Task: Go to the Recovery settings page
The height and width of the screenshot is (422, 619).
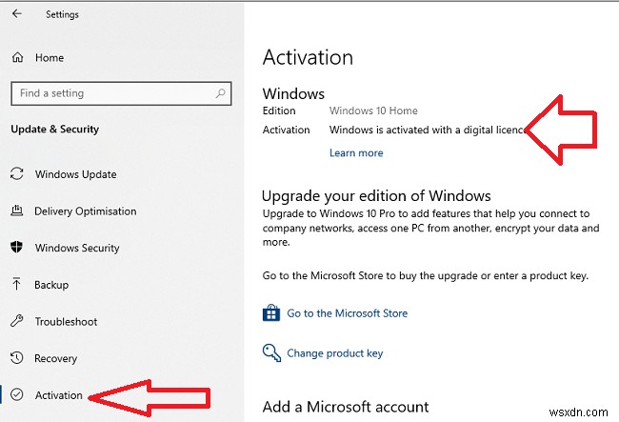Action: pos(56,358)
